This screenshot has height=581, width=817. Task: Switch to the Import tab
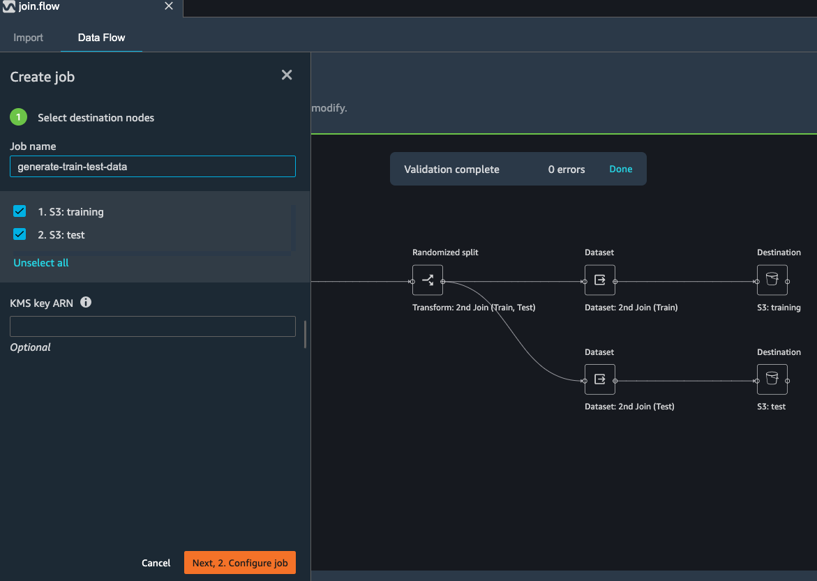[28, 38]
